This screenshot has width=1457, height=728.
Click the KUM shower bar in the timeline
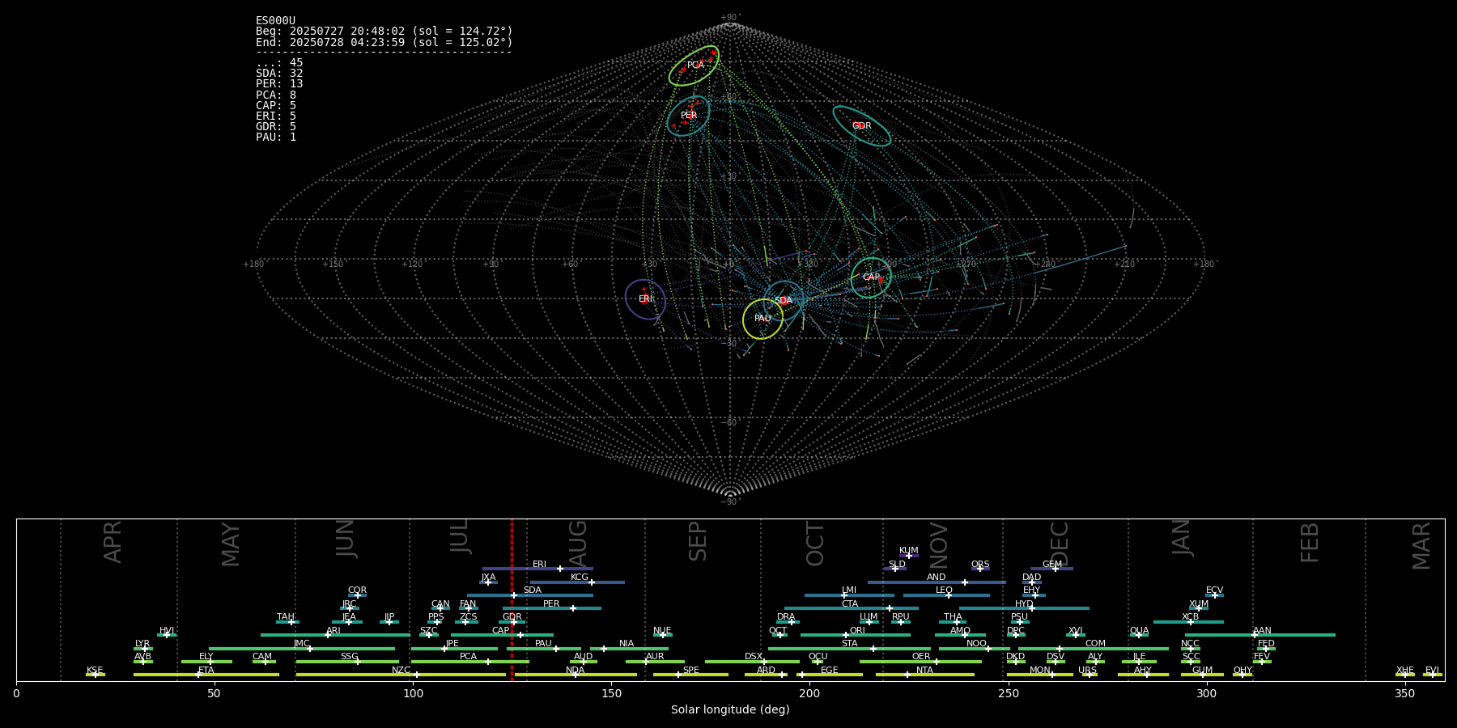(909, 556)
